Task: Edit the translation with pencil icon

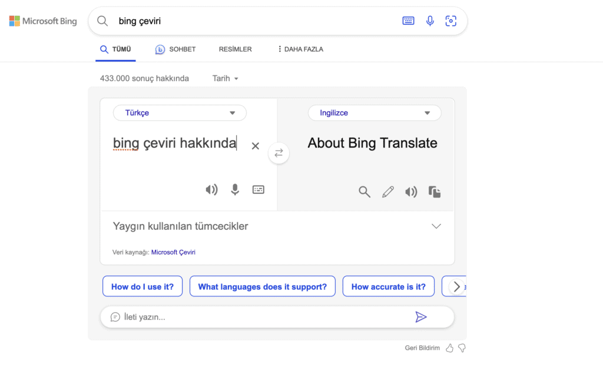Action: [x=388, y=192]
